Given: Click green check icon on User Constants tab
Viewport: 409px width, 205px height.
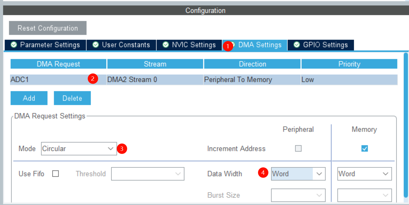Looking at the screenshot, I should click(96, 45).
